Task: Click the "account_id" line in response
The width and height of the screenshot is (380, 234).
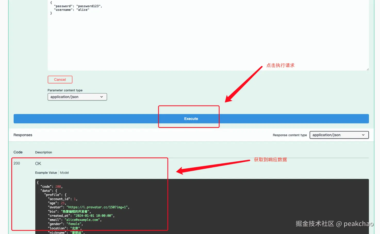Action: pos(62,199)
